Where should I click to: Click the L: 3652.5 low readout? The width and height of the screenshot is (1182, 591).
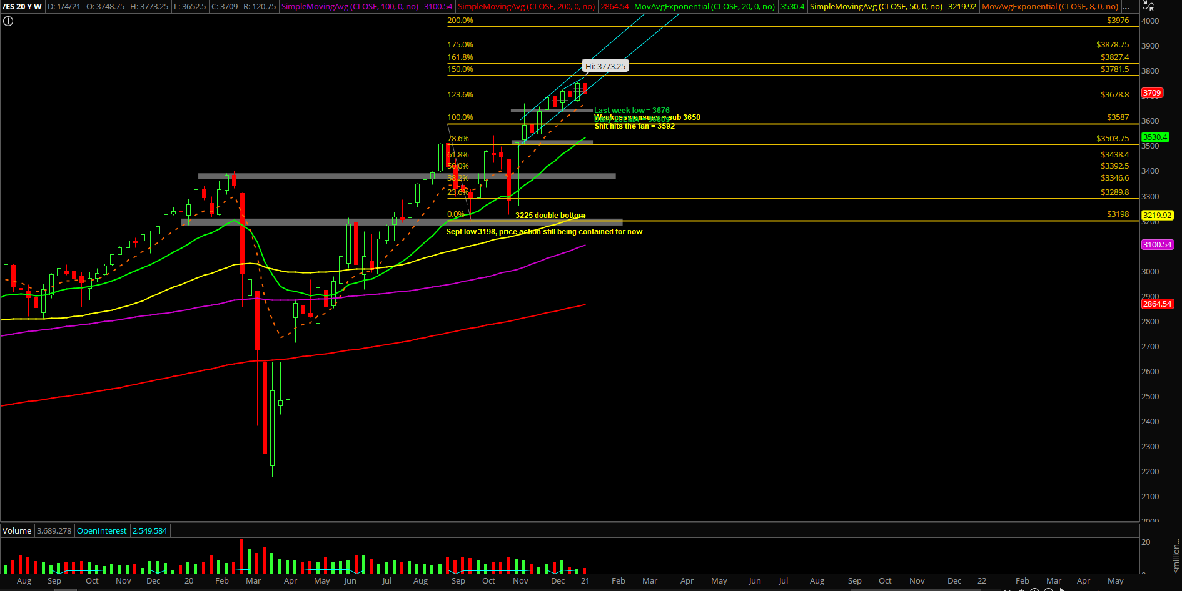[x=190, y=7]
